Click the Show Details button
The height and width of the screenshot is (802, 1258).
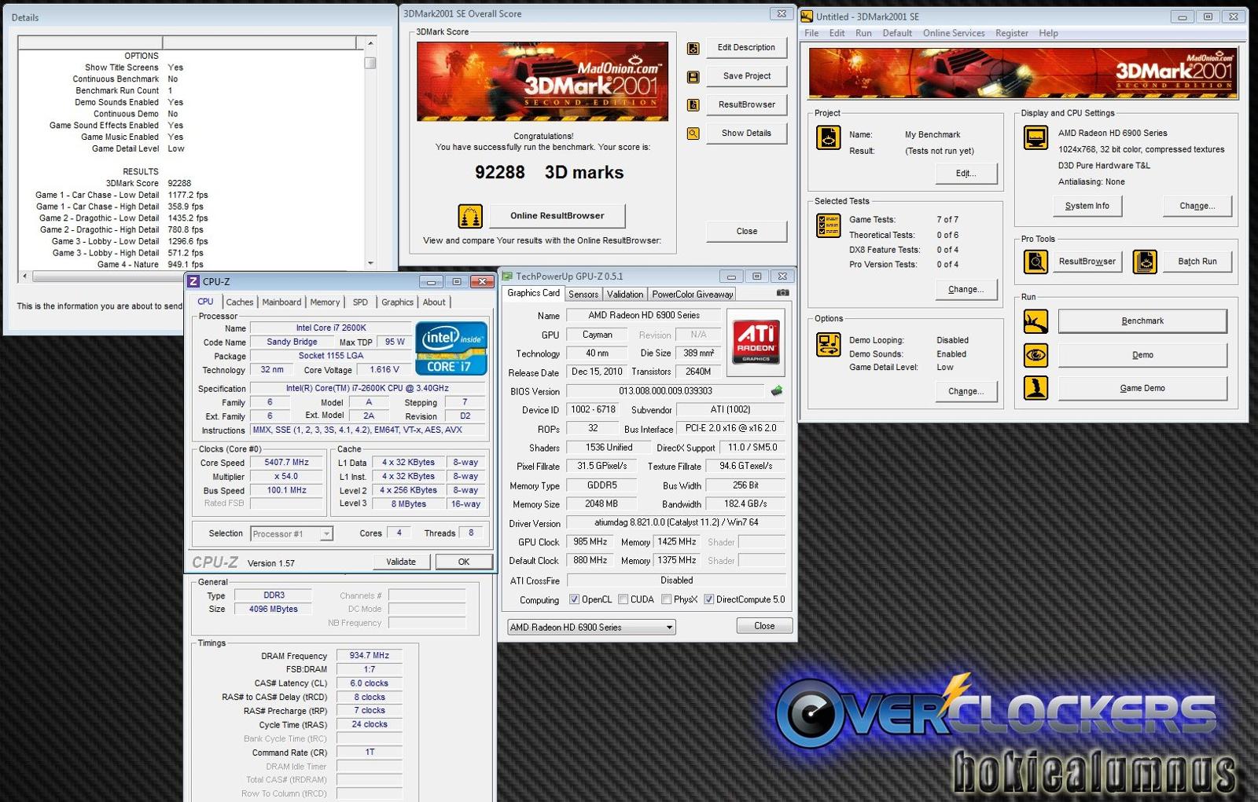pos(747,134)
